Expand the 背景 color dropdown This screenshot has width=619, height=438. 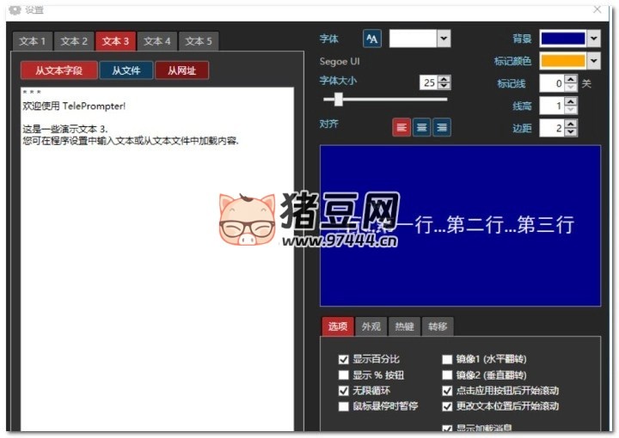(x=593, y=39)
